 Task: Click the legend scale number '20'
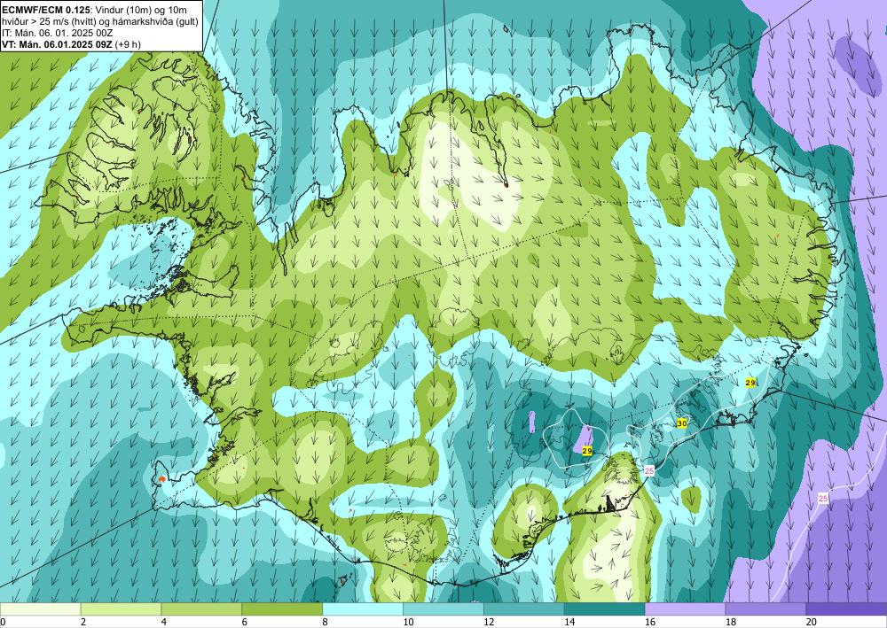812,623
